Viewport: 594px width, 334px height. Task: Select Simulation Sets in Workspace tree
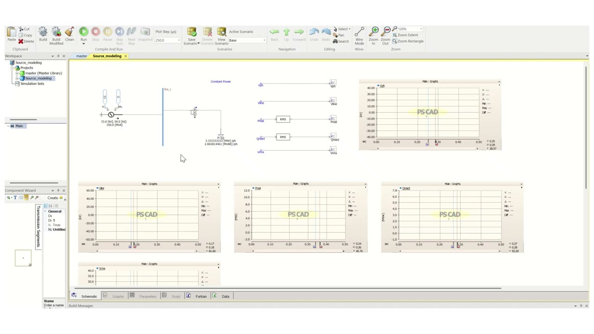tap(32, 83)
